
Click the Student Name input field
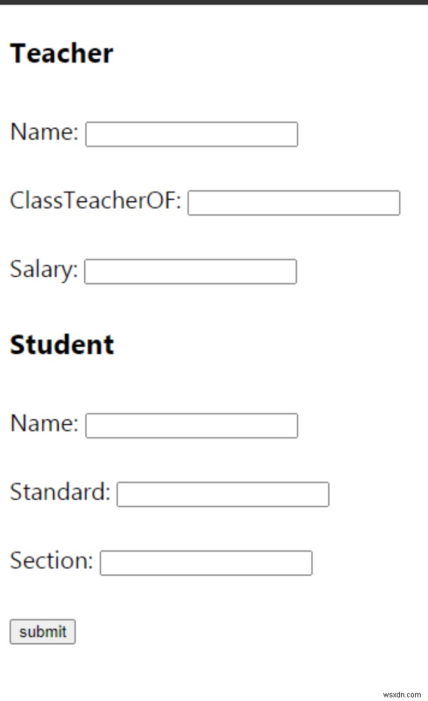191,425
